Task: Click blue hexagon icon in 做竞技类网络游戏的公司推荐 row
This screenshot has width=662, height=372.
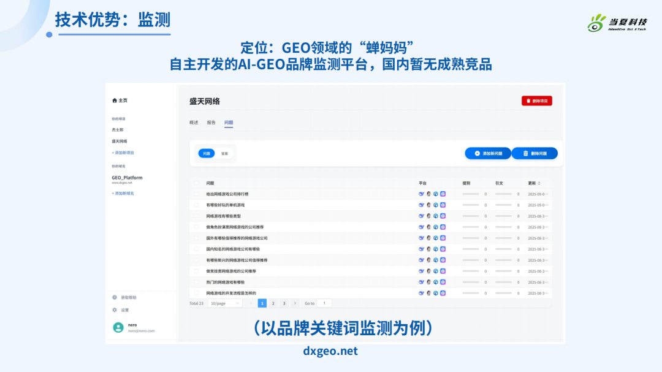Action: [x=436, y=271]
